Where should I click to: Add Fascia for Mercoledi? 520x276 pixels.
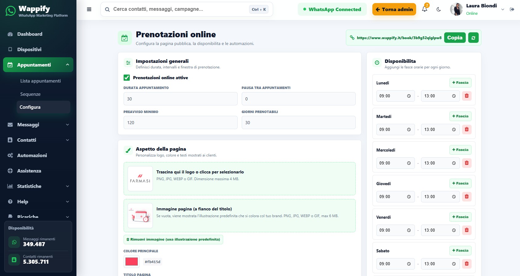pyautogui.click(x=460, y=150)
